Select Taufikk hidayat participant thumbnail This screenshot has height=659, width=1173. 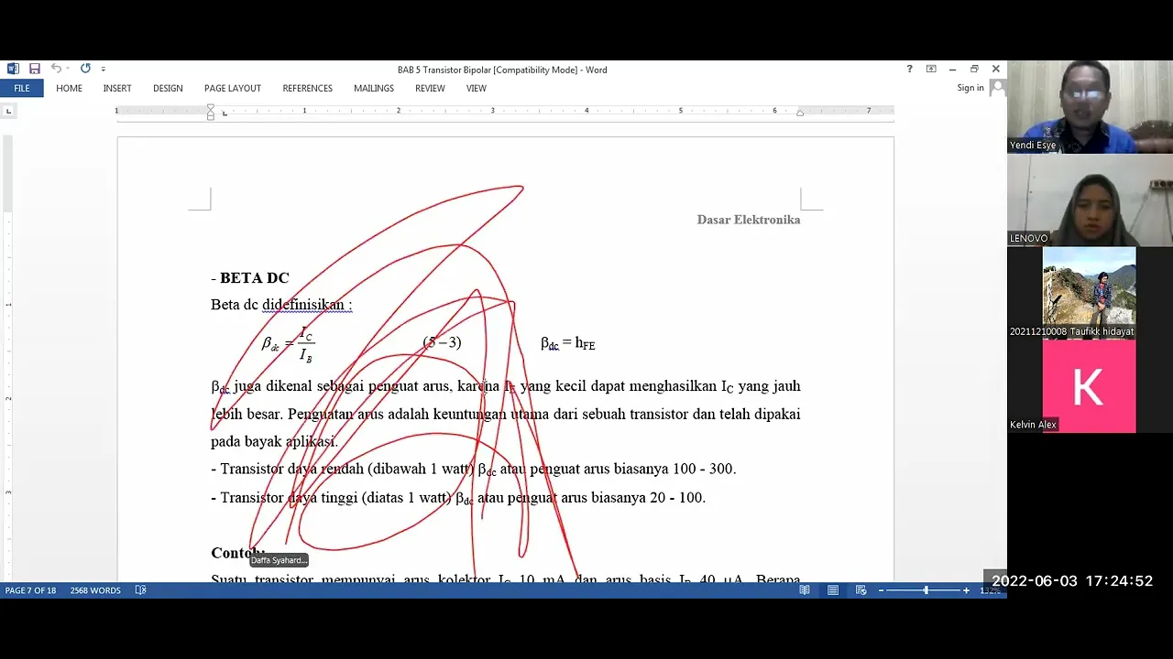1090,293
